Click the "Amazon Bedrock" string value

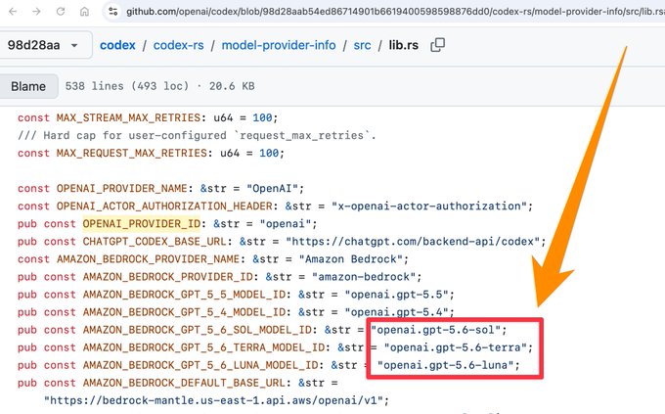351,259
